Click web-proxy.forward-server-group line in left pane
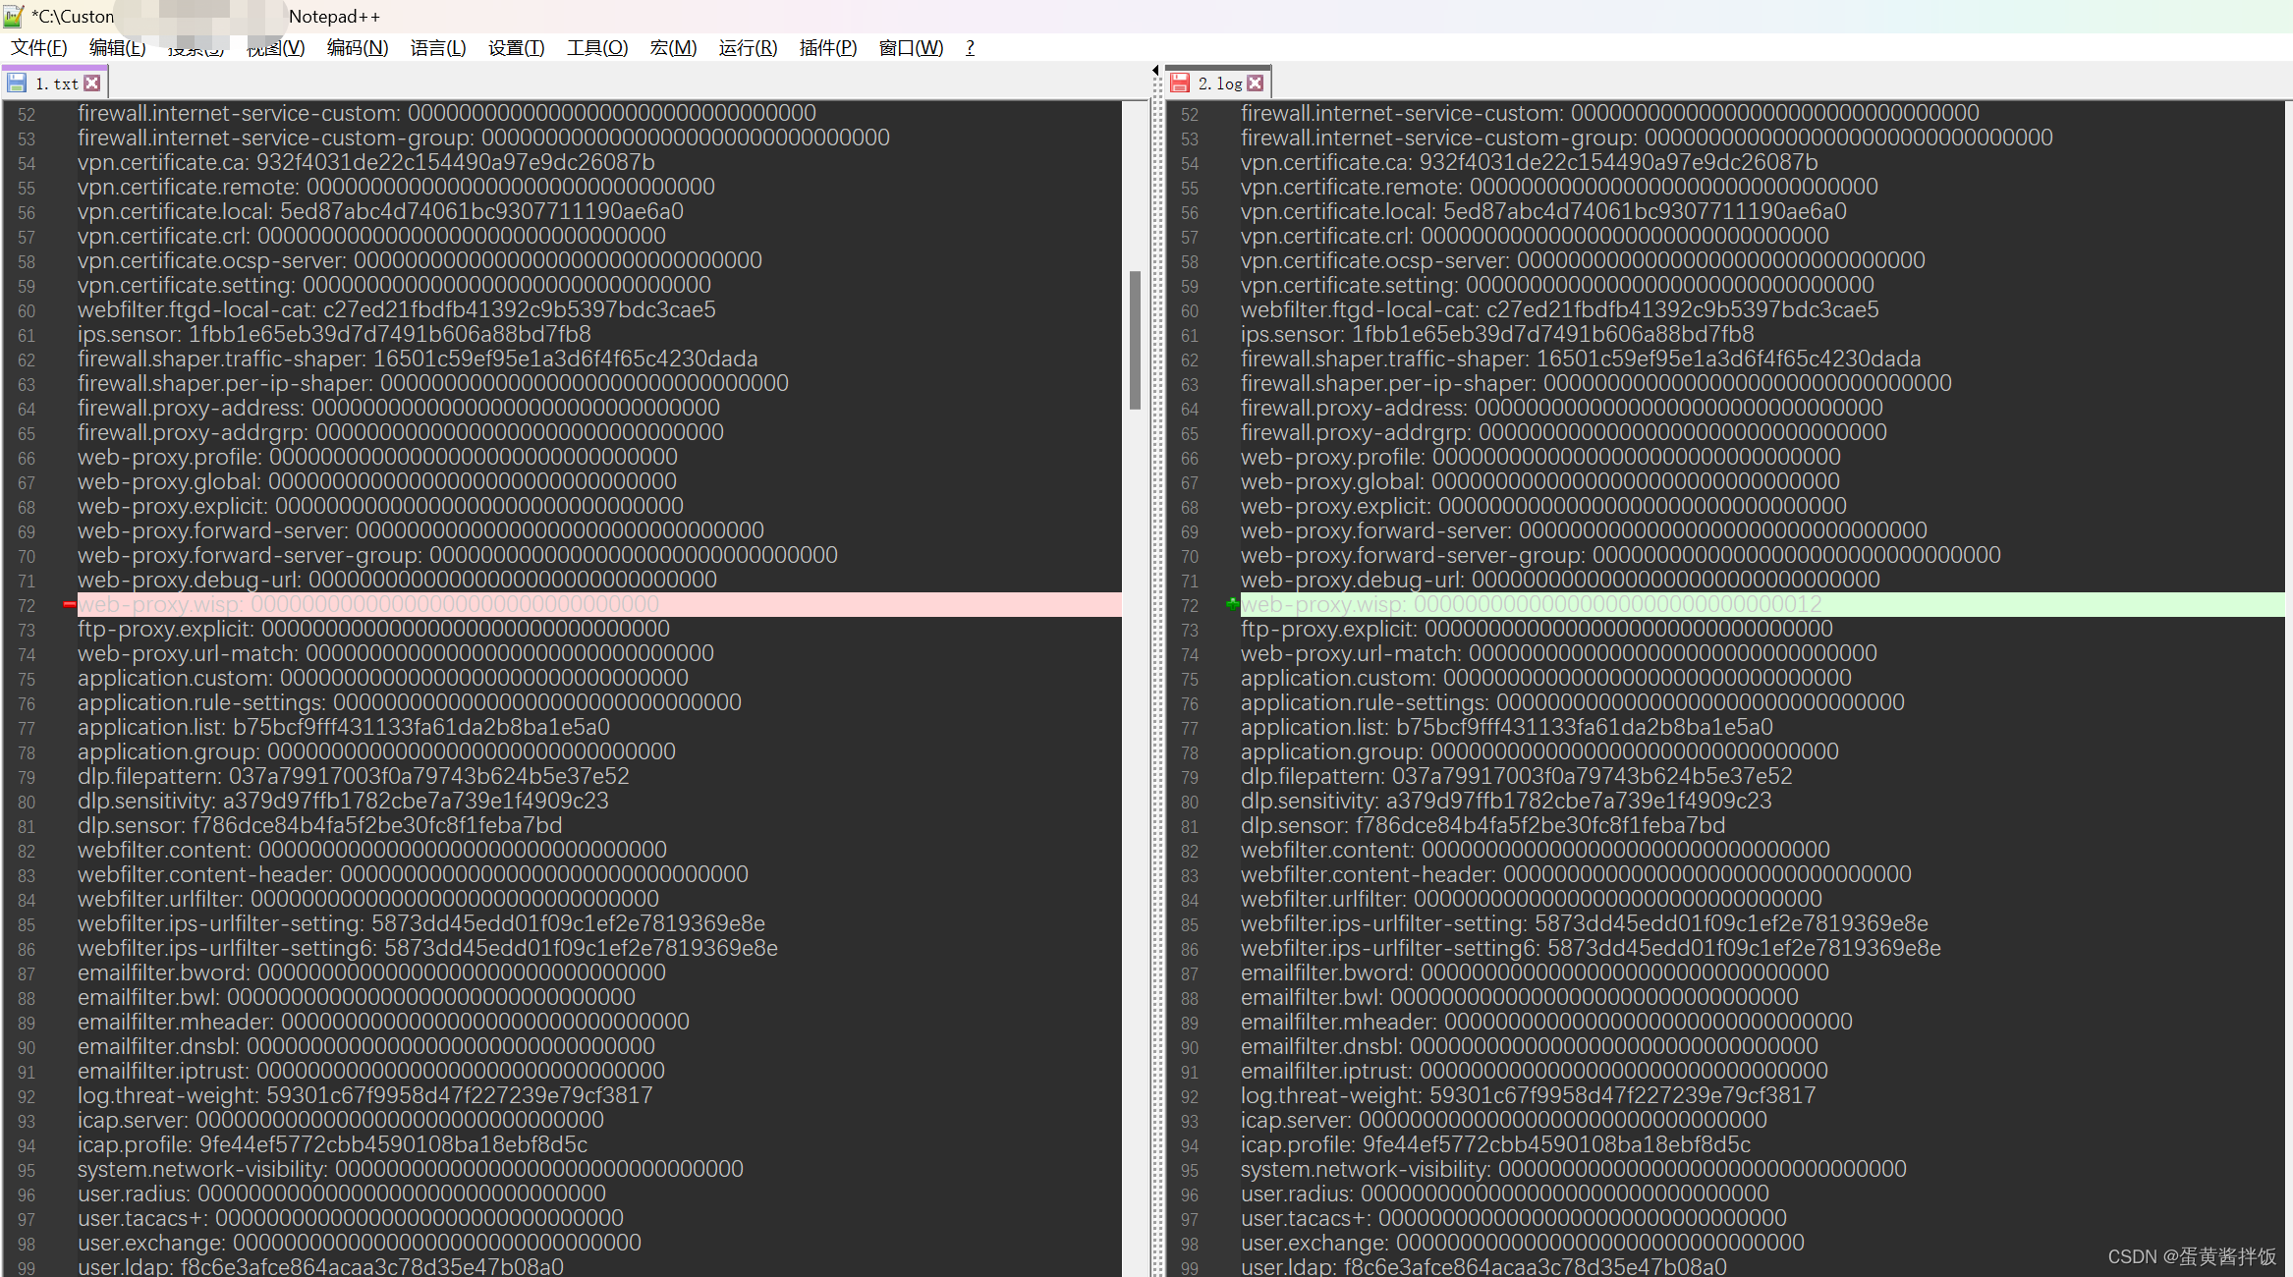The width and height of the screenshot is (2293, 1277). point(458,555)
